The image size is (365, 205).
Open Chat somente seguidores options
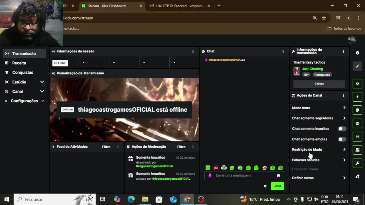[x=319, y=118]
